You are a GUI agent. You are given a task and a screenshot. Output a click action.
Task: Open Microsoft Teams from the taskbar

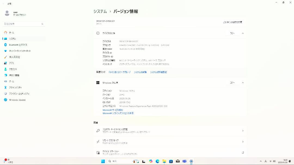(x=185, y=161)
